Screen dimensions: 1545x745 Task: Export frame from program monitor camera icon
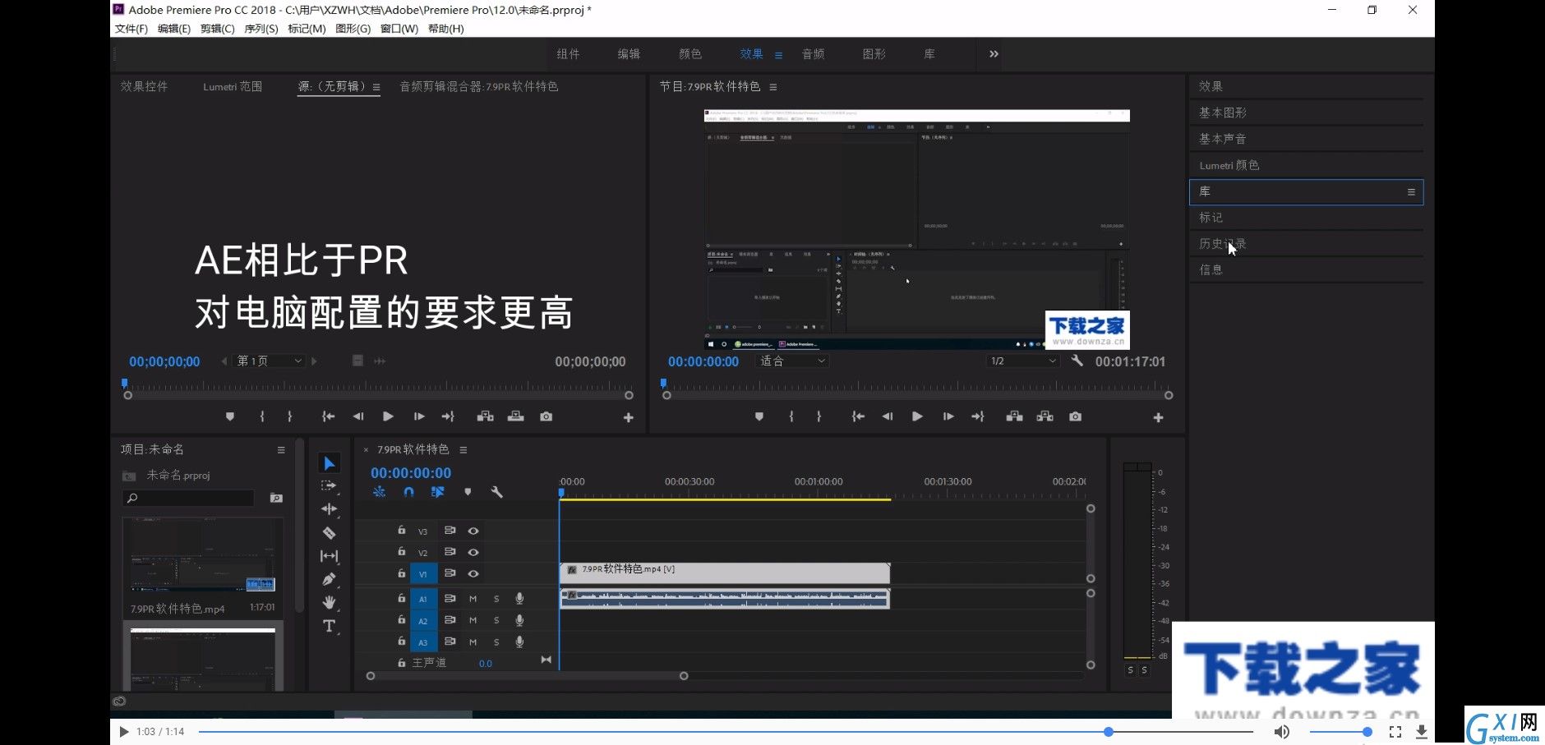tap(1075, 416)
